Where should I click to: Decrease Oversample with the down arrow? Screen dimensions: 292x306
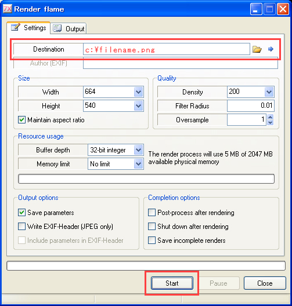pyautogui.click(x=271, y=122)
